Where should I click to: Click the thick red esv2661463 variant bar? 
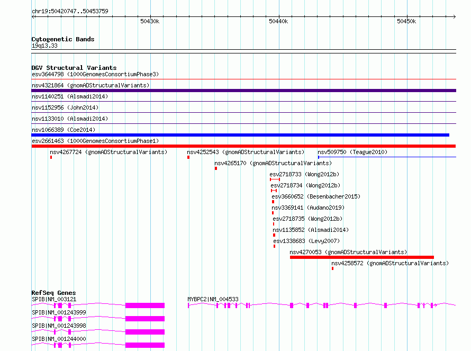pos(243,146)
